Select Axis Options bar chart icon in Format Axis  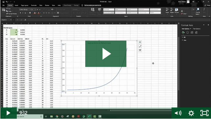pos(196,32)
